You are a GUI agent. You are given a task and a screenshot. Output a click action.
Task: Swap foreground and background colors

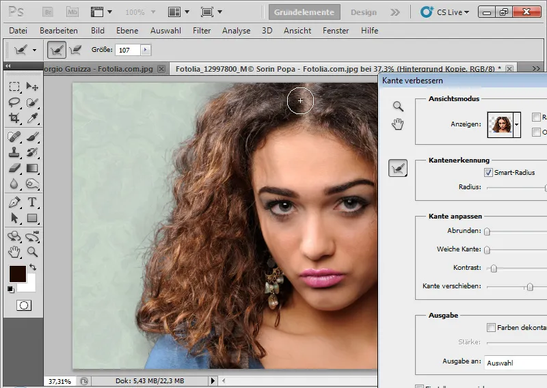[33, 267]
